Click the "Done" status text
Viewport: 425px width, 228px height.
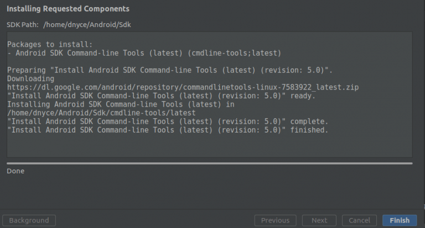pos(15,171)
